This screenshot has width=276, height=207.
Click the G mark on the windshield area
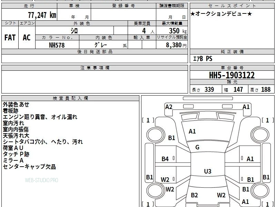[x=197, y=147]
